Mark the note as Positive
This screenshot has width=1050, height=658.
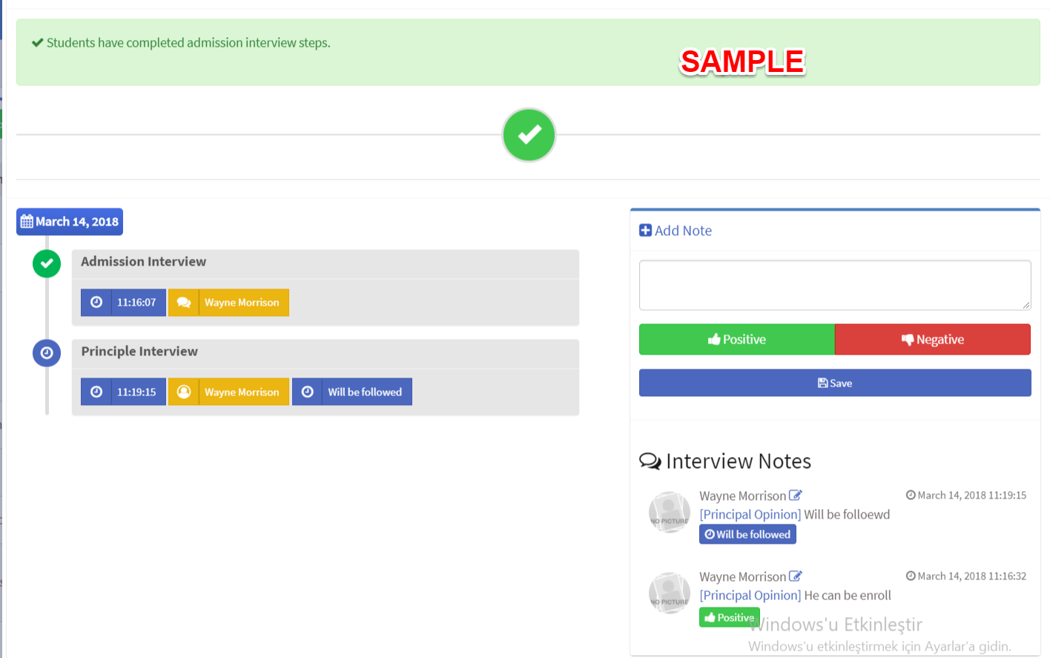pyautogui.click(x=737, y=340)
